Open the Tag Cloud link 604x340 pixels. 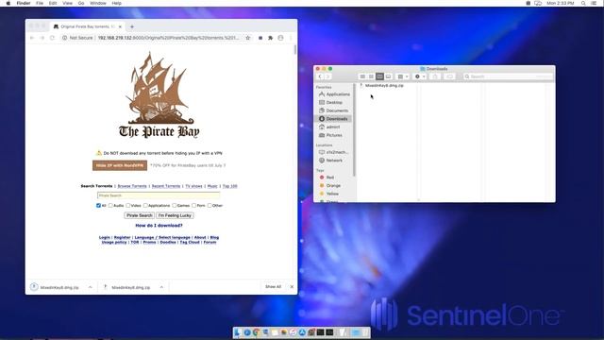point(190,242)
